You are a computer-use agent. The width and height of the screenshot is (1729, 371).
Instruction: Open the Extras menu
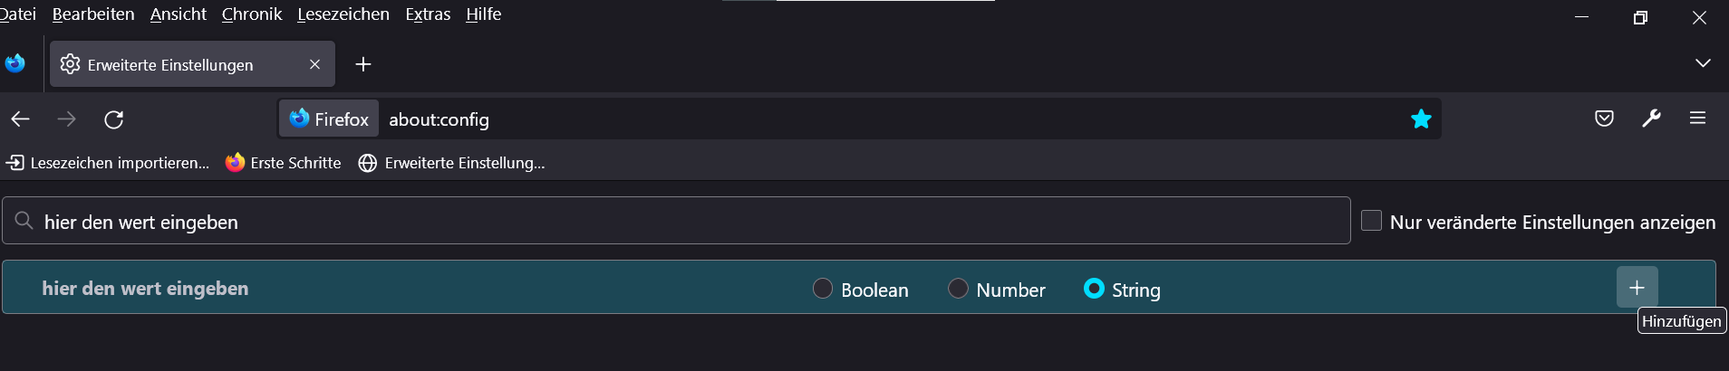tap(428, 14)
